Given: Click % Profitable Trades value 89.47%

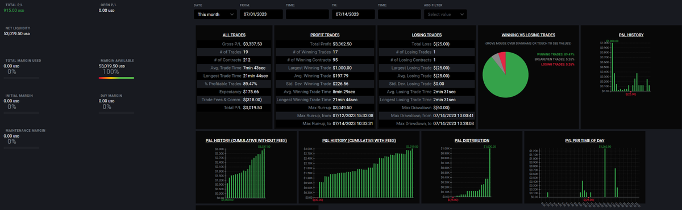Looking at the screenshot, I should click(x=251, y=83).
